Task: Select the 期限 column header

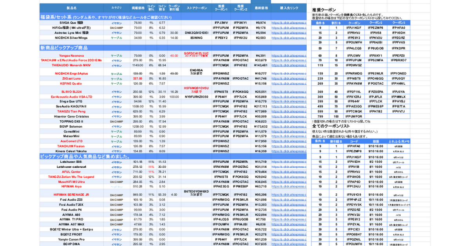Action: pos(375,141)
